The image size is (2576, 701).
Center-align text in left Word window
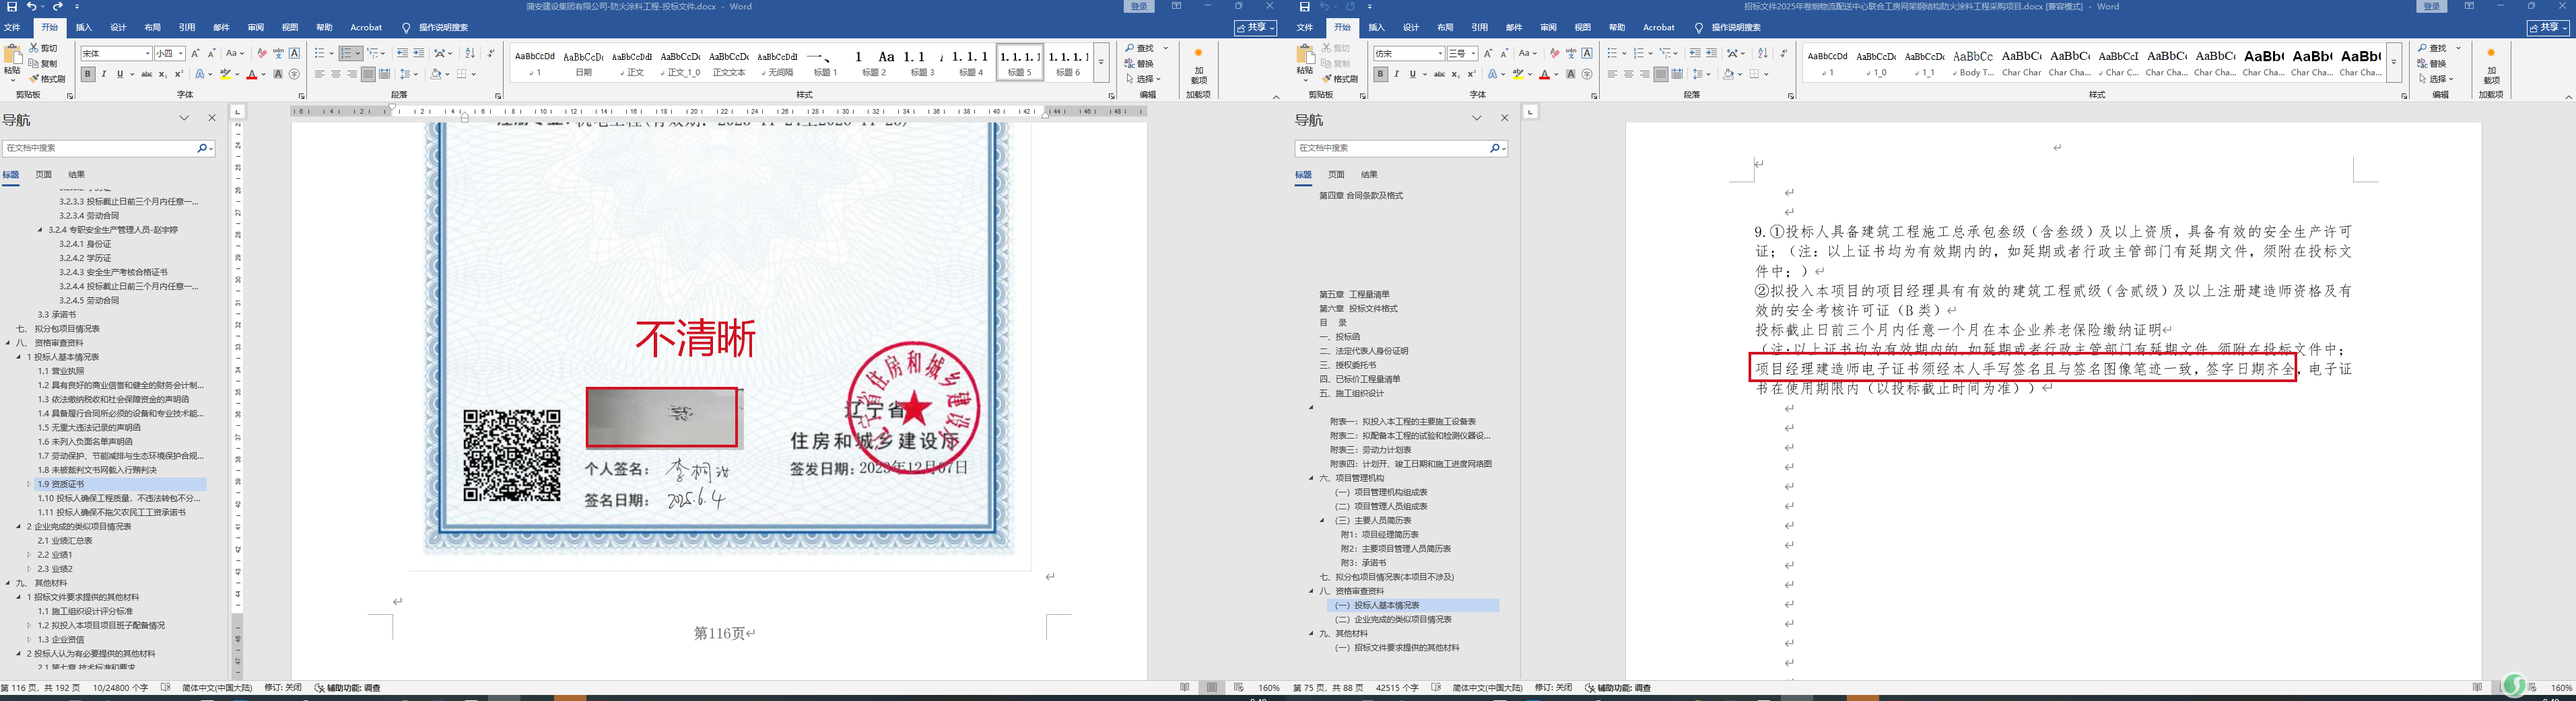pyautogui.click(x=336, y=74)
